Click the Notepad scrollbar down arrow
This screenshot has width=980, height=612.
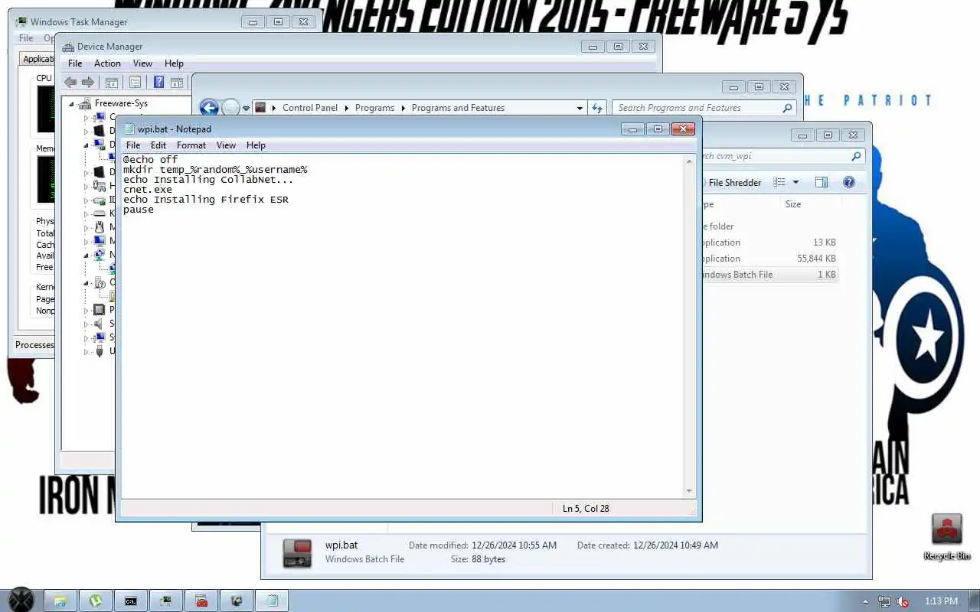(689, 491)
